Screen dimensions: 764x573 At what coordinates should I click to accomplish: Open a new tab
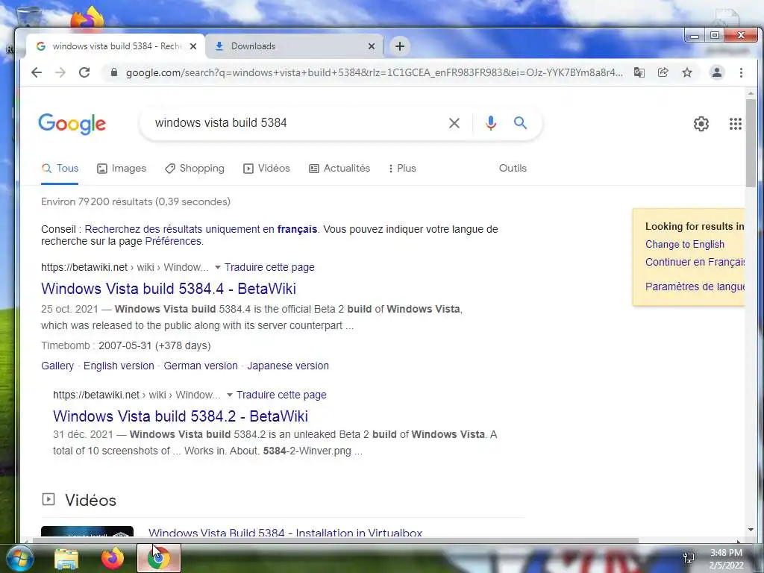pyautogui.click(x=400, y=46)
